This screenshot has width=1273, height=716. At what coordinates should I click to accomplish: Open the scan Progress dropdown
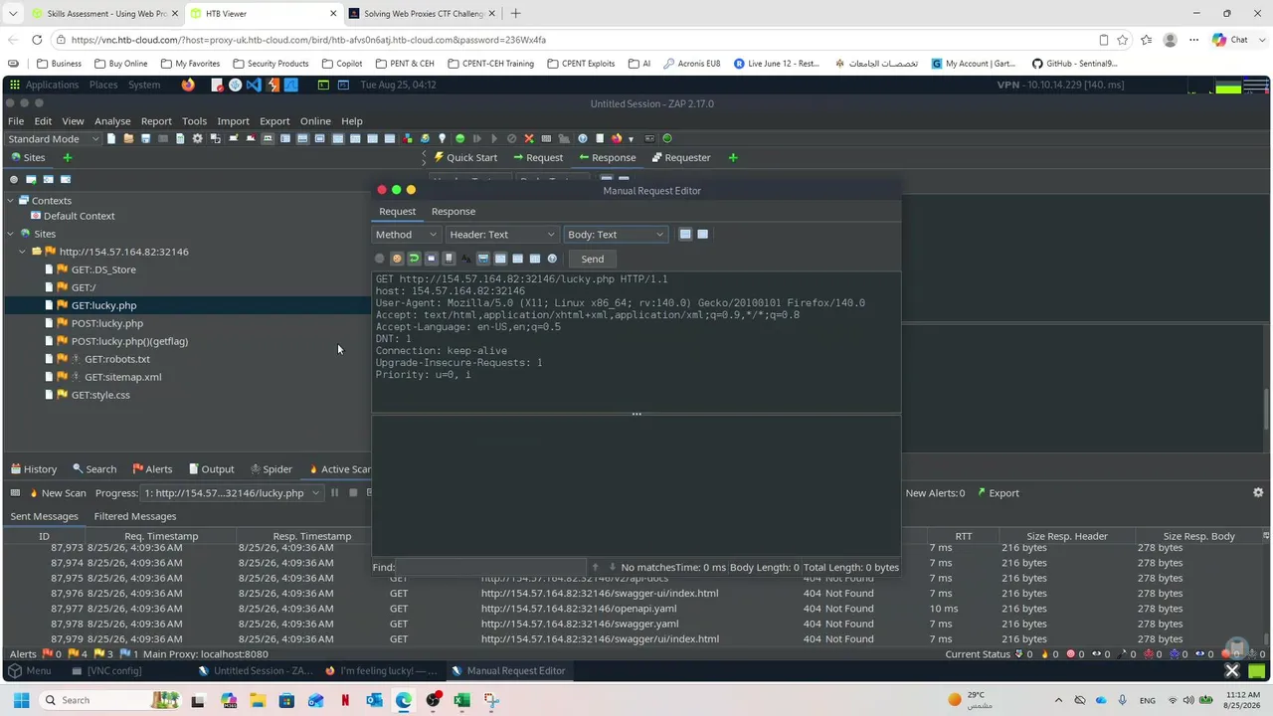(233, 493)
